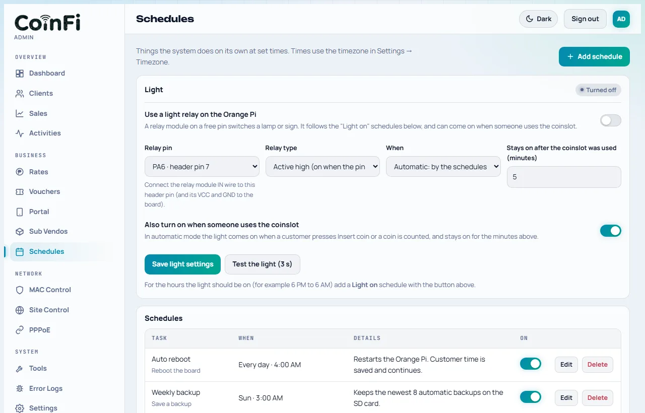Test the light for 3 seconds

pyautogui.click(x=262, y=264)
